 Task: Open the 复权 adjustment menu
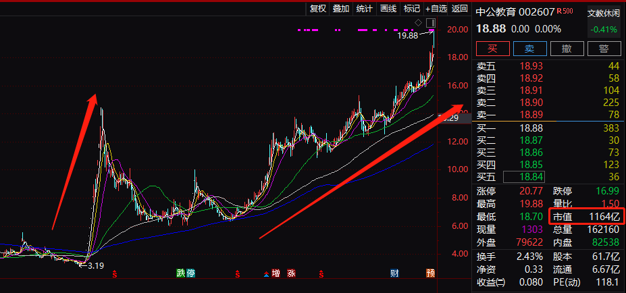318,9
